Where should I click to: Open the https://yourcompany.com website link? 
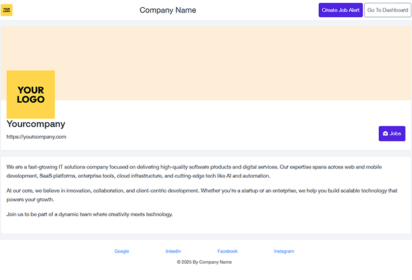36,137
